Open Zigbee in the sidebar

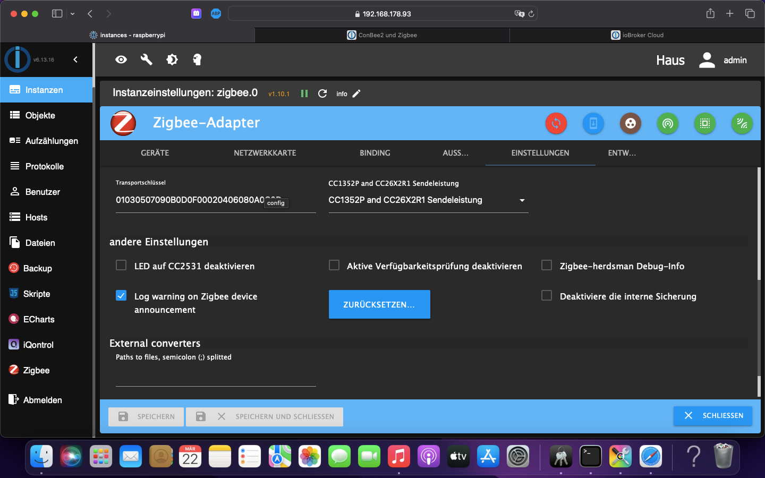pyautogui.click(x=46, y=370)
